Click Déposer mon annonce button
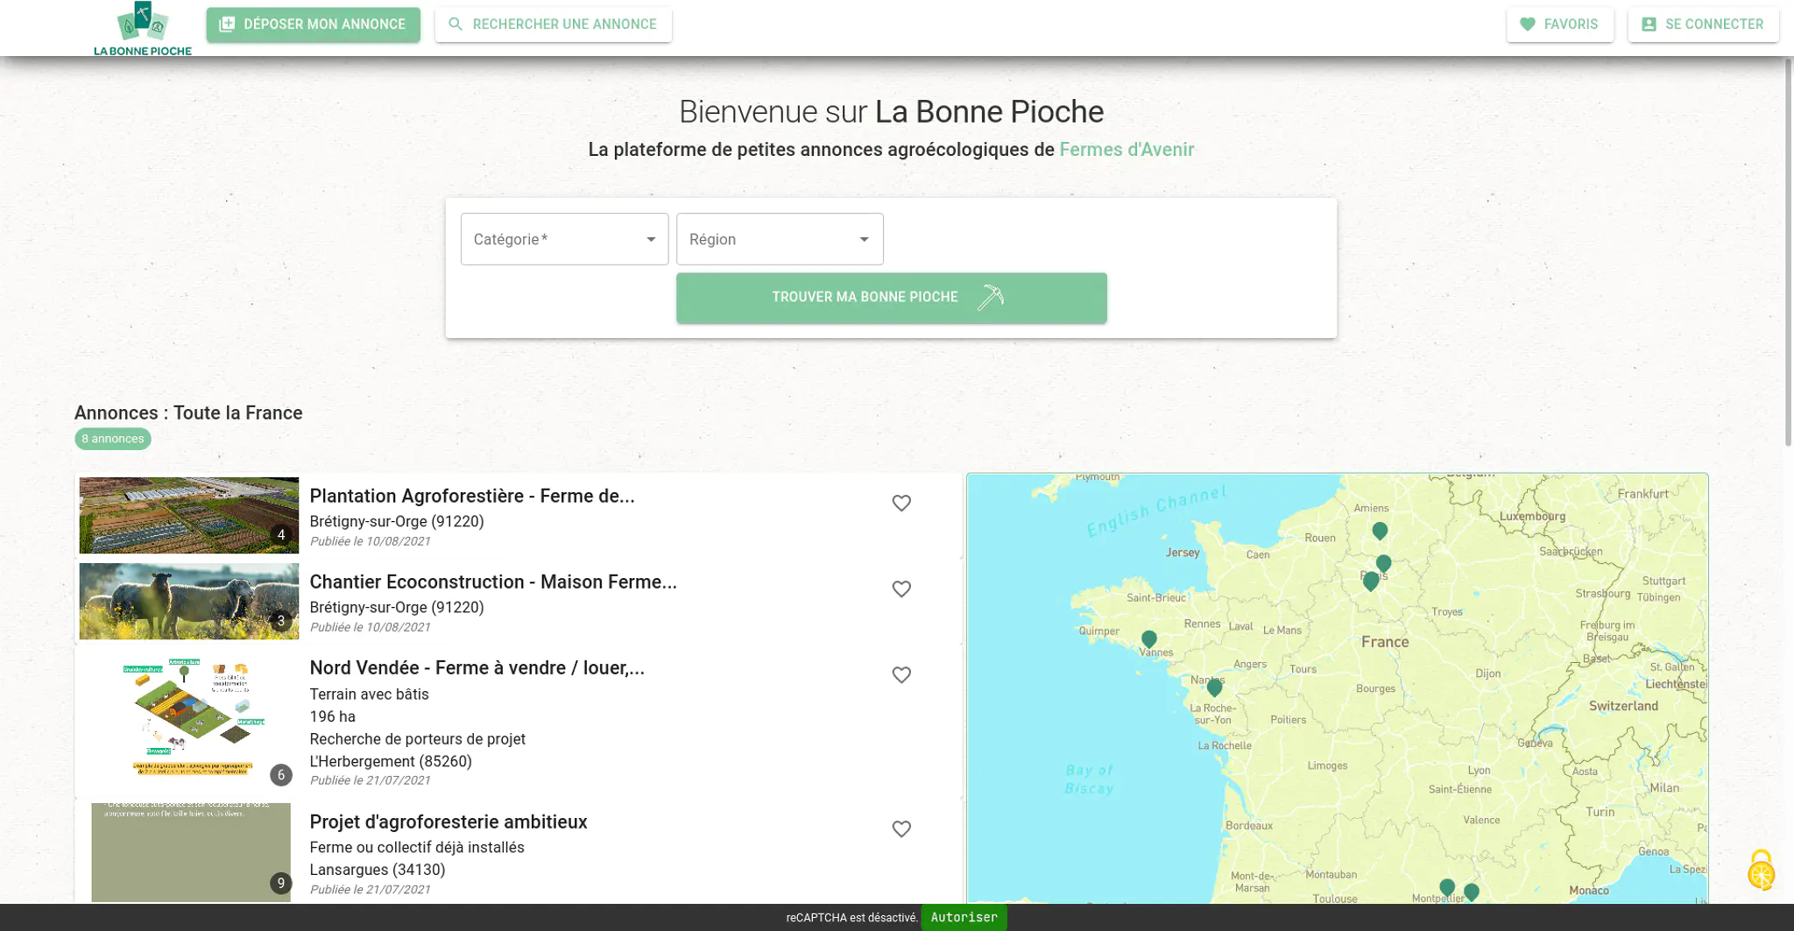This screenshot has width=1794, height=931. tap(314, 25)
